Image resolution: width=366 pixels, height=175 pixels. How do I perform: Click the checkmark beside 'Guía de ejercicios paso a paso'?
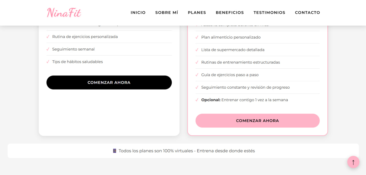coord(197,75)
